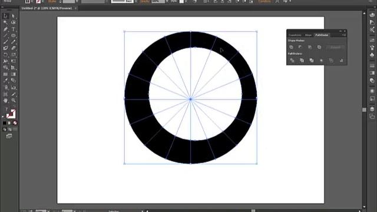Click the Fill/Stroke swatch in toolbox
The width and height of the screenshot is (377, 212).
11,114
